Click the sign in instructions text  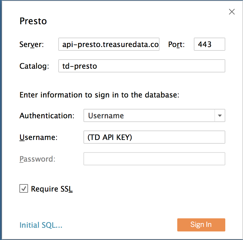tap(99, 95)
